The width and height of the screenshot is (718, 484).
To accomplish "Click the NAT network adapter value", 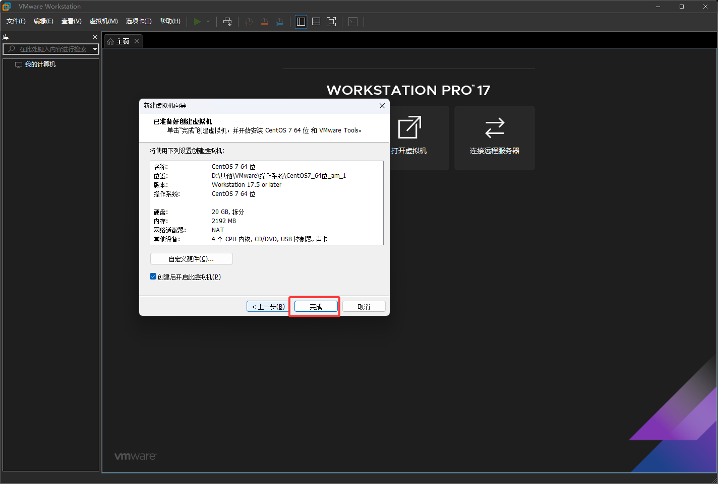I will tap(218, 230).
